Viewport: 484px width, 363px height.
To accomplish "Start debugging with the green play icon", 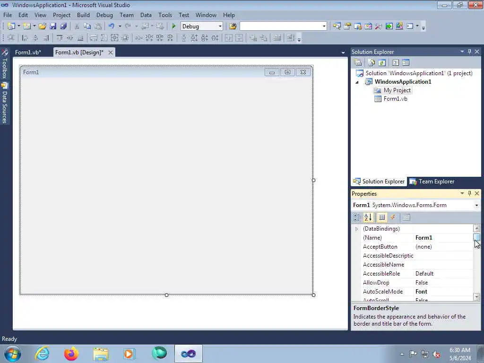I will pos(174,26).
